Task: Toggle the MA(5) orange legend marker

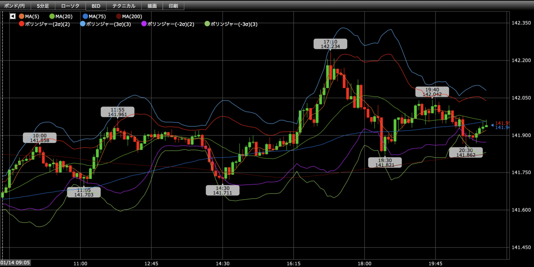Action: tap(22, 16)
